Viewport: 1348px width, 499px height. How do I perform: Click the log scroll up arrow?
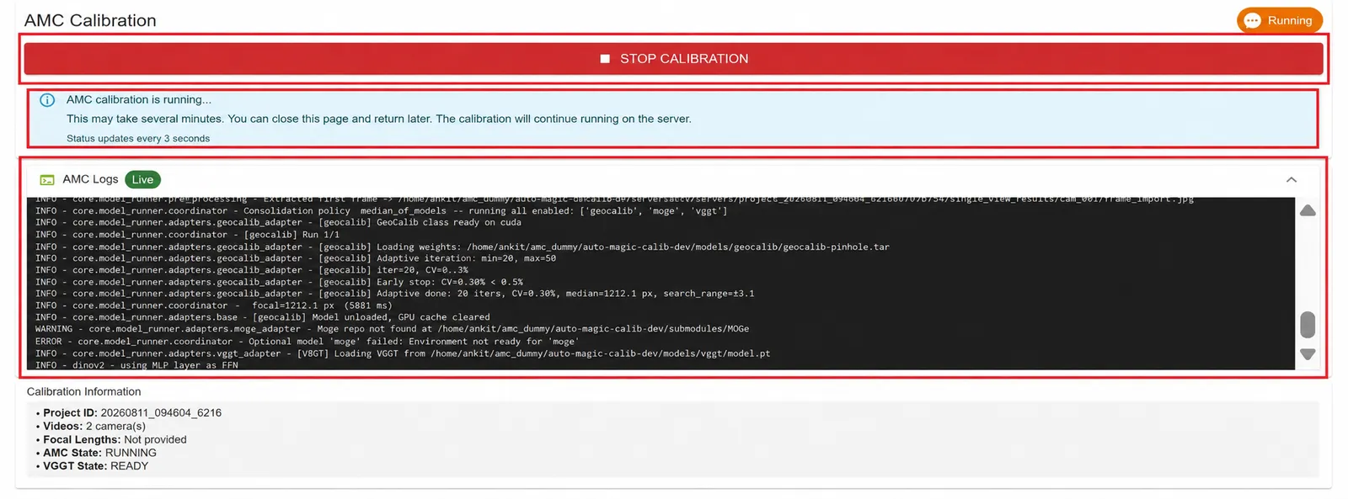tap(1308, 210)
